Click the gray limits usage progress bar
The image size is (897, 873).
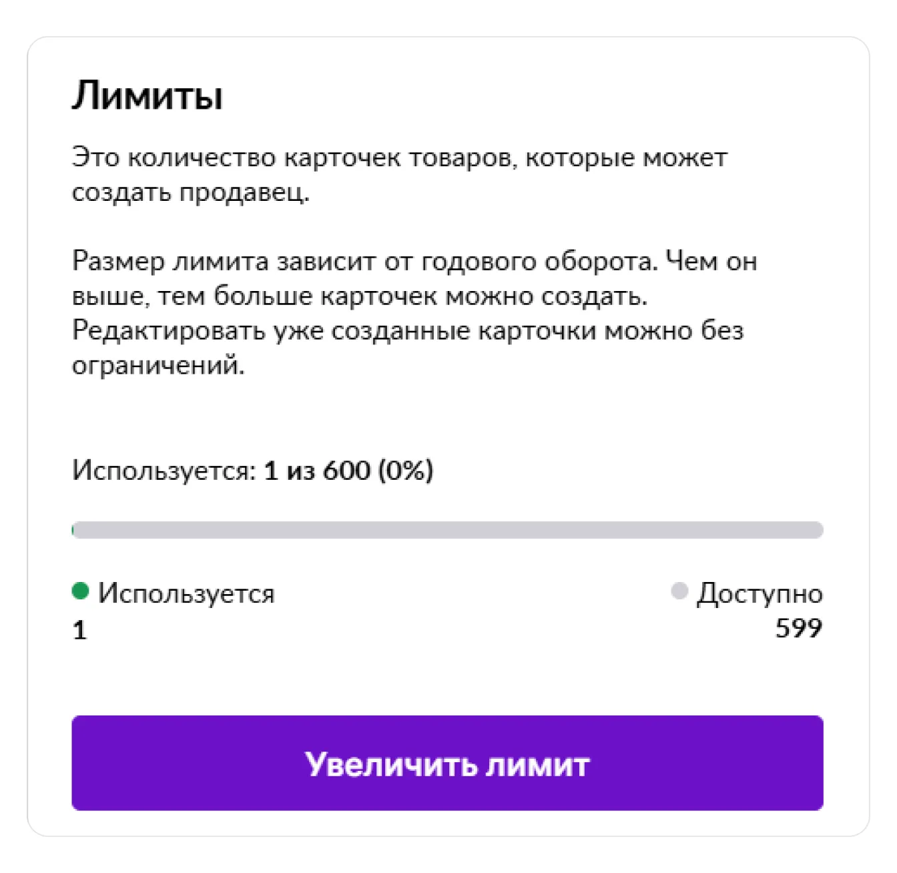pyautogui.click(x=447, y=530)
